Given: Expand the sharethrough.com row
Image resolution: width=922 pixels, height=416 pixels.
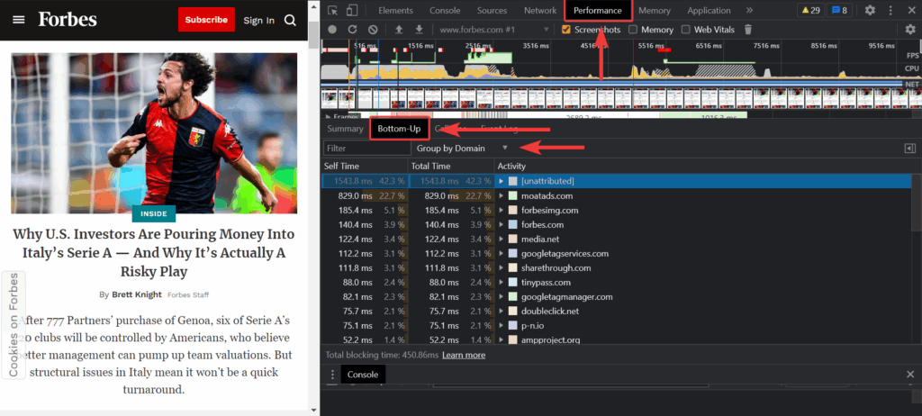Looking at the screenshot, I should click(502, 267).
